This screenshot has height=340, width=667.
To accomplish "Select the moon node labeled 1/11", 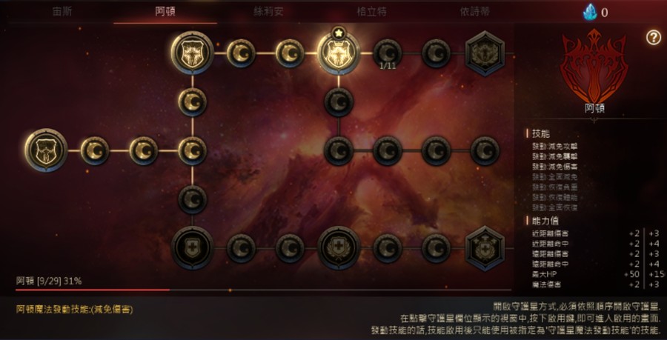I will (x=388, y=53).
